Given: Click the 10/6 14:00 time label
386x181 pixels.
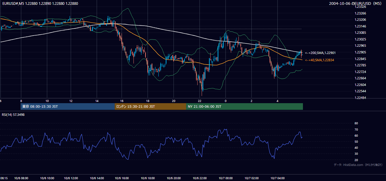Looking at the screenshot, I should point(98,178).
